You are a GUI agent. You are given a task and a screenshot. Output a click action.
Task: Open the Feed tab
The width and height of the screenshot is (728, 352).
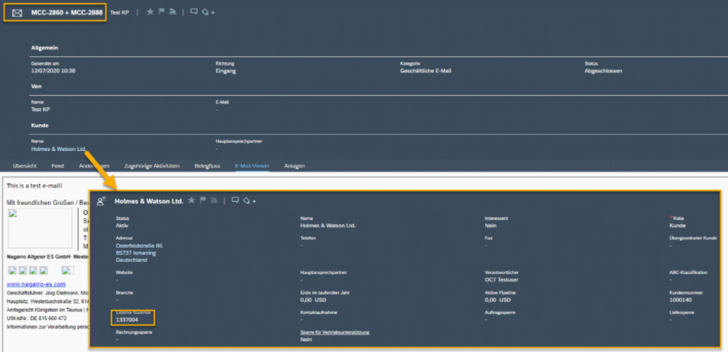click(57, 165)
